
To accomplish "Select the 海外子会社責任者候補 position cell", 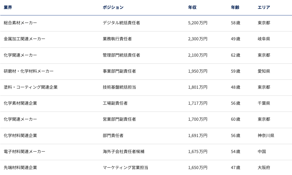I will click(x=123, y=152).
